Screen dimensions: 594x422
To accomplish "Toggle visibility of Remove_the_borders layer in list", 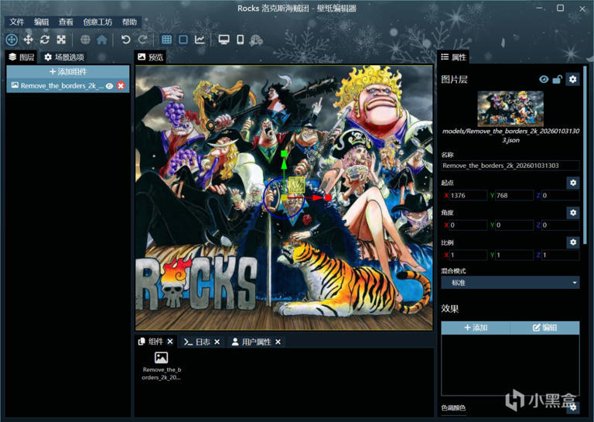I will pyautogui.click(x=110, y=86).
